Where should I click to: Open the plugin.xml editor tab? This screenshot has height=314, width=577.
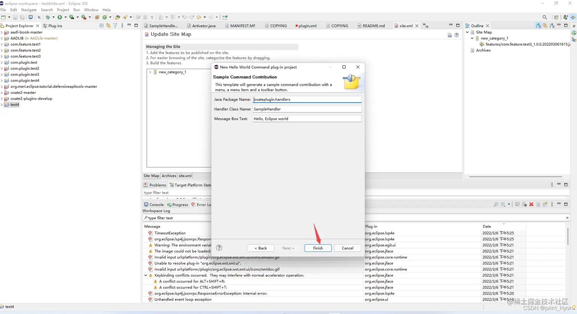point(306,26)
